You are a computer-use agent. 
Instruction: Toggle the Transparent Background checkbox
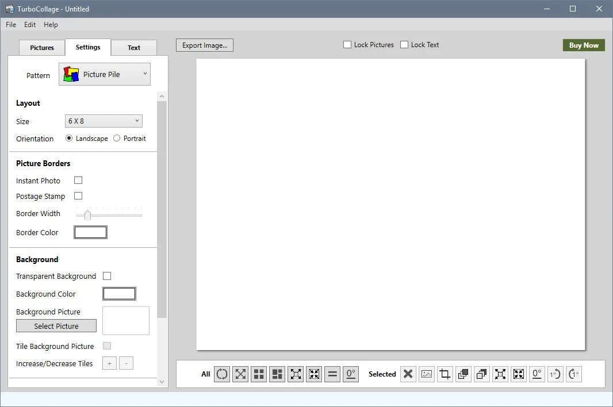tap(107, 276)
